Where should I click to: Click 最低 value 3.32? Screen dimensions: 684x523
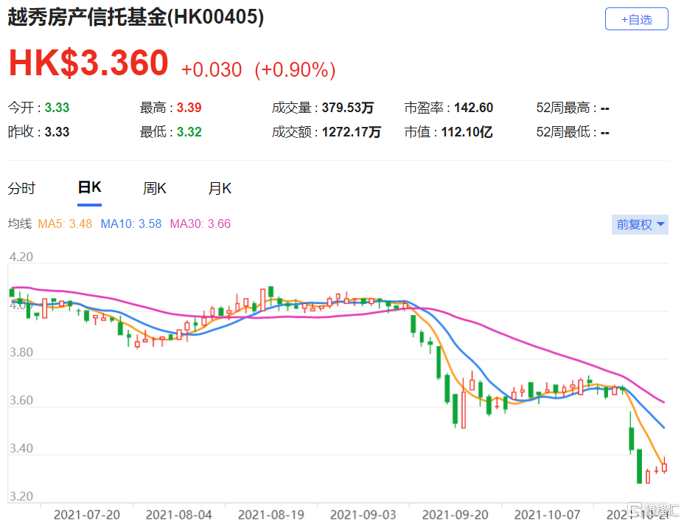click(x=189, y=132)
